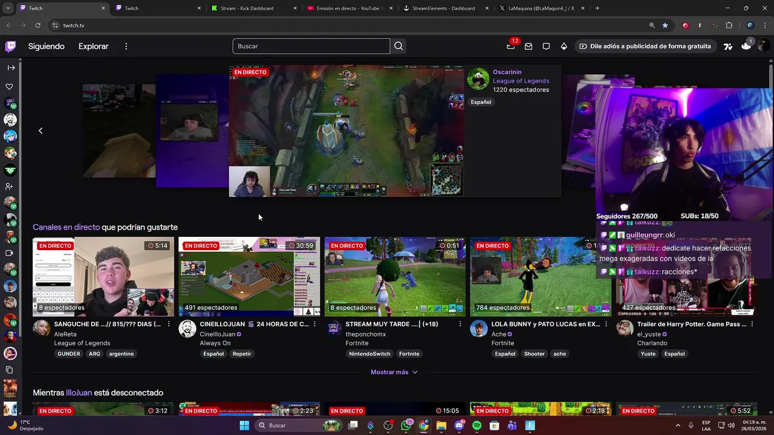
Task: Open options menu for LOLA BUNNY stream
Action: tap(606, 324)
